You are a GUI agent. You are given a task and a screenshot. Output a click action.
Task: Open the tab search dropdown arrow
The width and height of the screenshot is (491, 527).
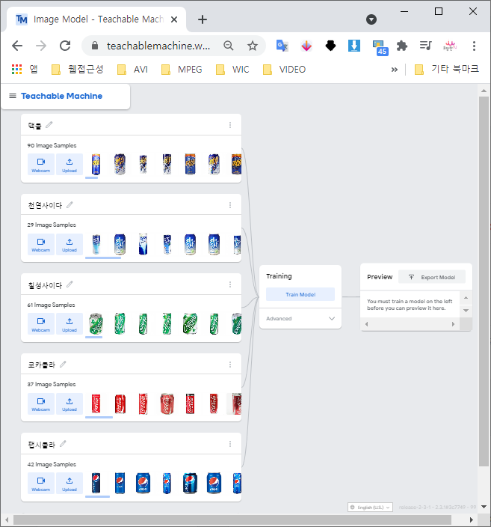click(x=371, y=19)
